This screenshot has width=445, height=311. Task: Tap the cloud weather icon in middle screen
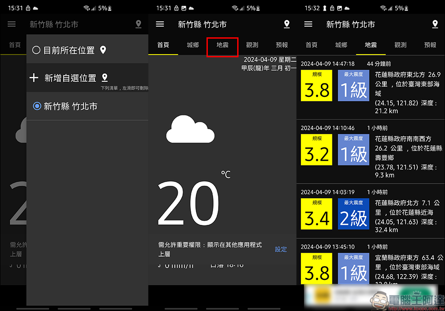190,129
